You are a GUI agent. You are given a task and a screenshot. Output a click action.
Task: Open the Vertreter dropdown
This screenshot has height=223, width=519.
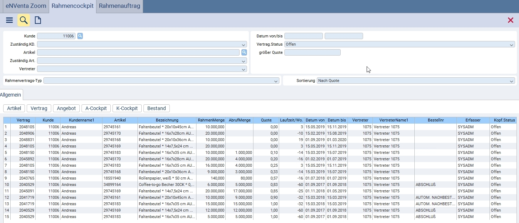243,69
